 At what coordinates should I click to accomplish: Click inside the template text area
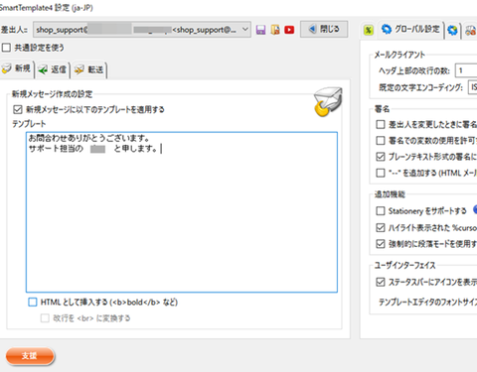(x=182, y=212)
